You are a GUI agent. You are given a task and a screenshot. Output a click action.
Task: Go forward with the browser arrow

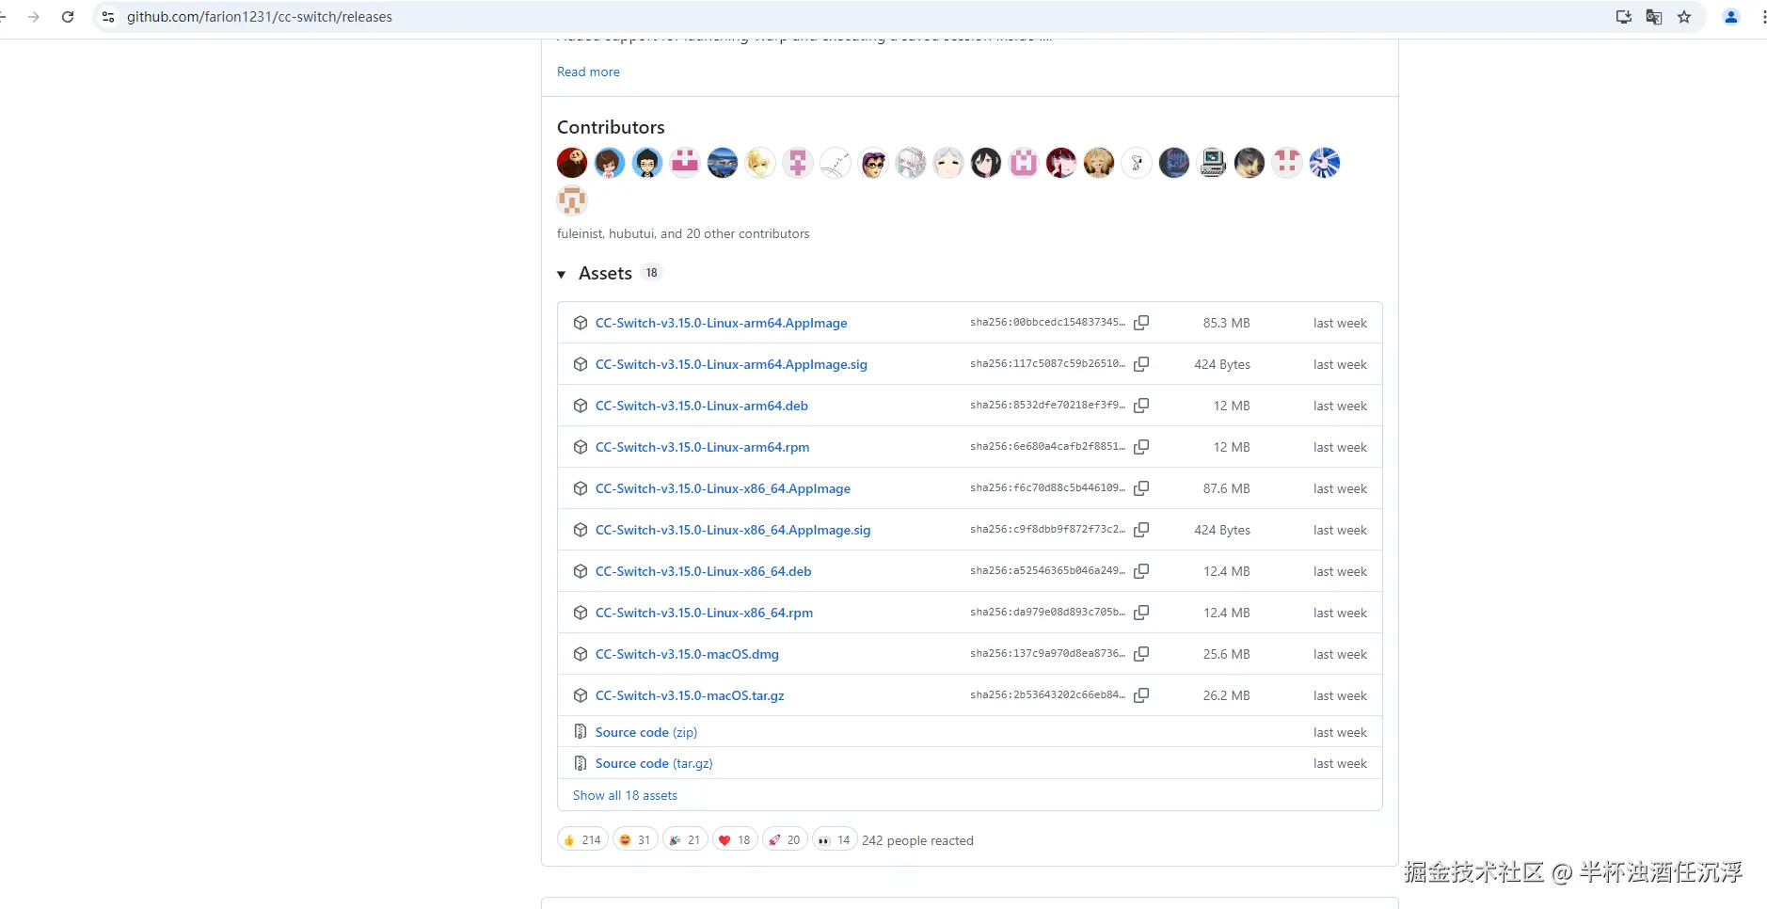click(x=34, y=17)
